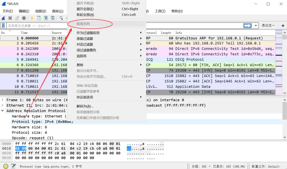
Task: Apply the display filter arrow button
Action: point(247,26)
